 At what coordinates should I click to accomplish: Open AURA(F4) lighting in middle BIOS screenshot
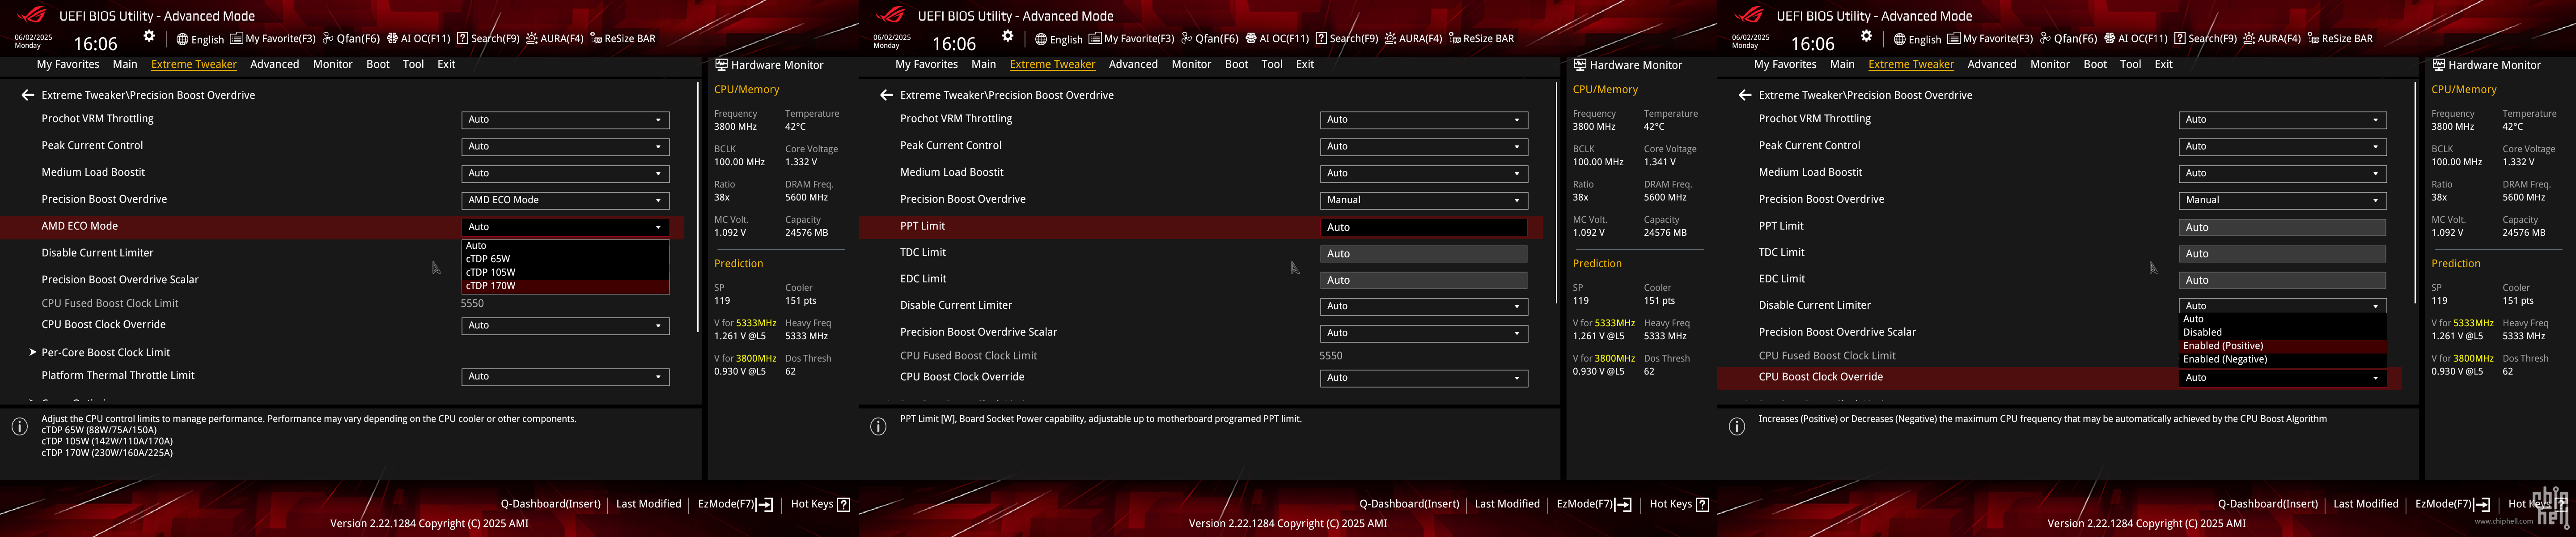(x=1413, y=39)
